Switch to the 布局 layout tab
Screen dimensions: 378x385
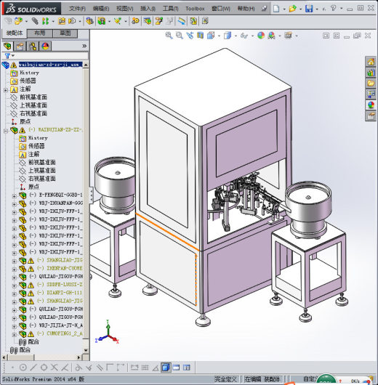coord(39,33)
